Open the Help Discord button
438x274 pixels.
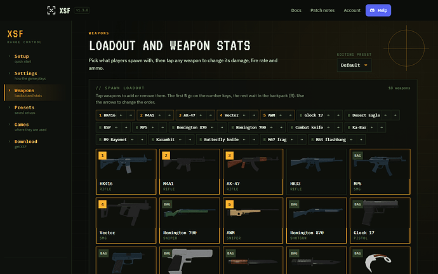[378, 10]
